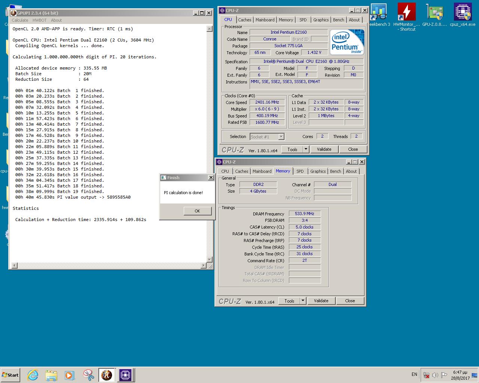This screenshot has height=383, width=479.
Task: Click the PI value output line
Action: point(73,197)
